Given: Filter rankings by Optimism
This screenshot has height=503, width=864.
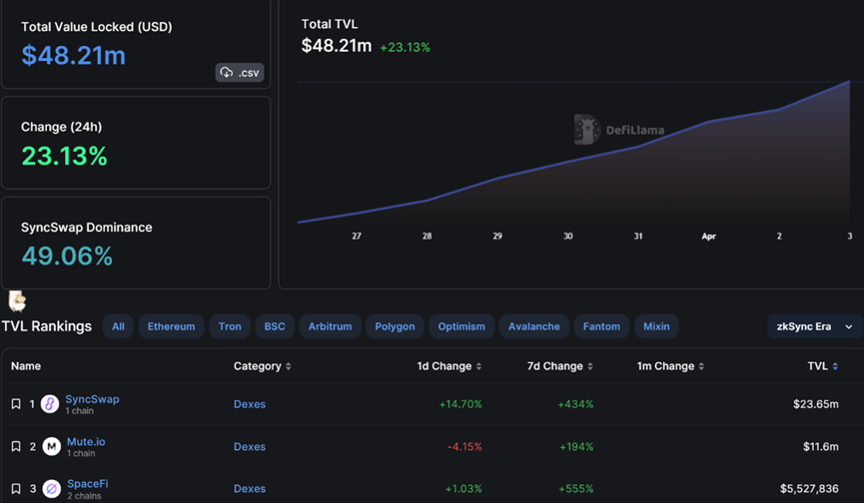Looking at the screenshot, I should click(x=461, y=326).
